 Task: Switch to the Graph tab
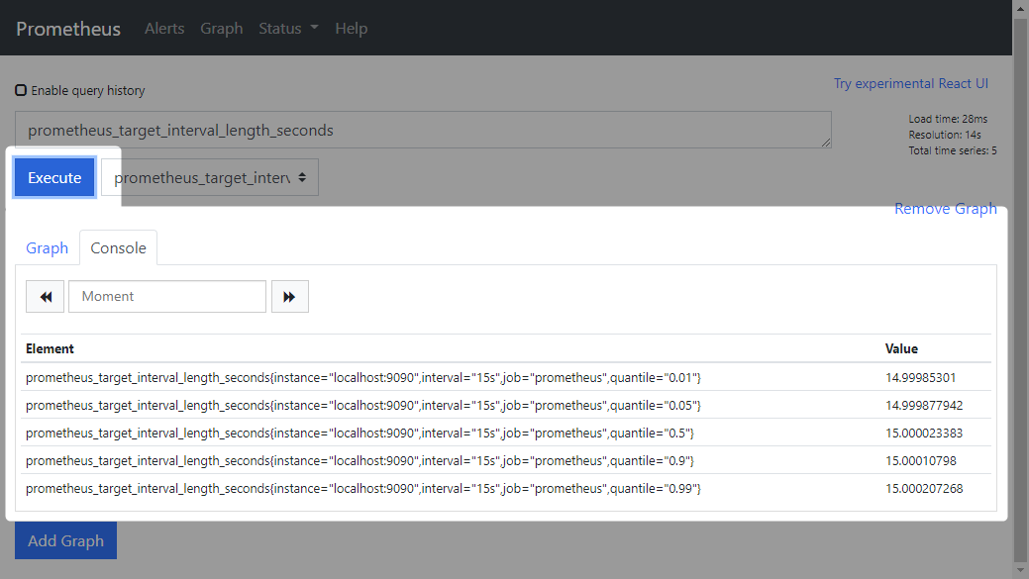pyautogui.click(x=48, y=247)
